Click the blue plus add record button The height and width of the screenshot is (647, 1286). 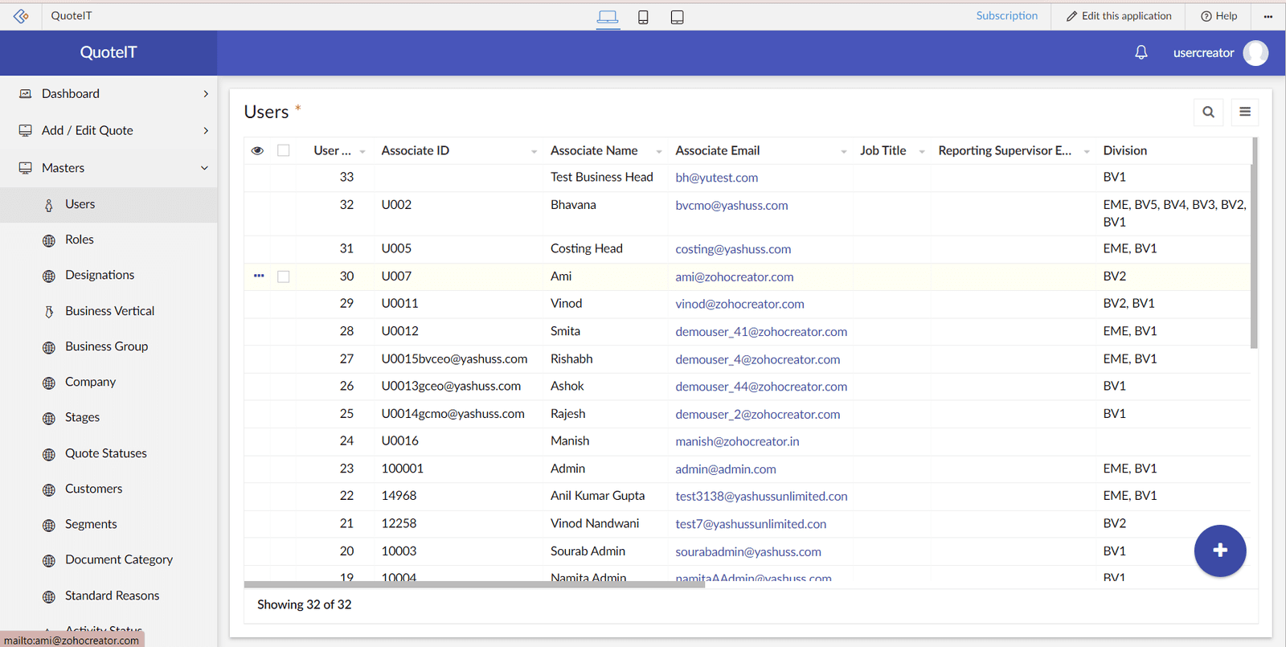(1219, 551)
